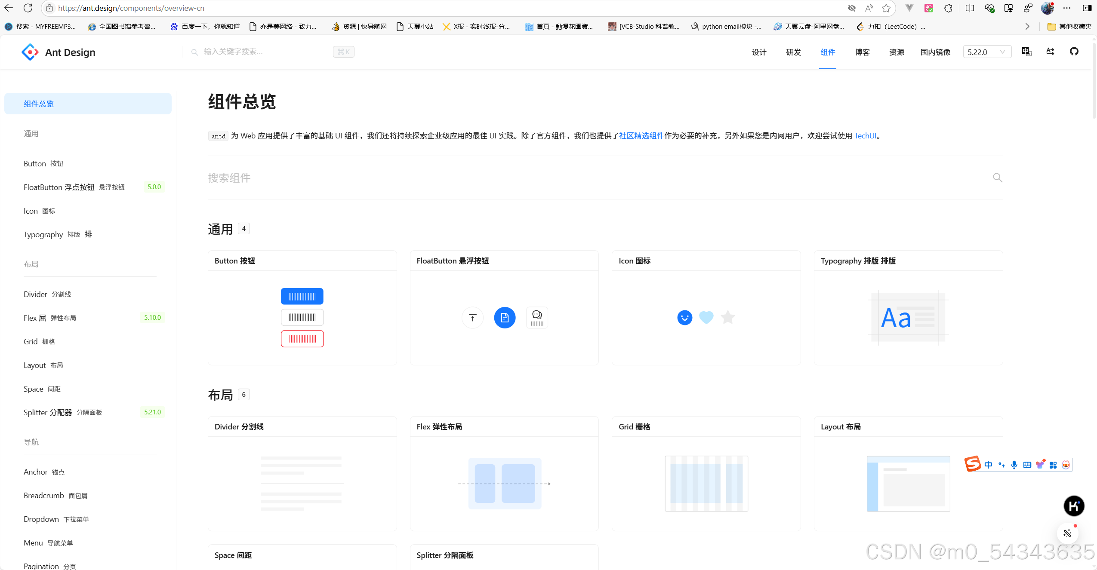The height and width of the screenshot is (570, 1097).
Task: Toggle browser split screen view
Action: coord(970,8)
